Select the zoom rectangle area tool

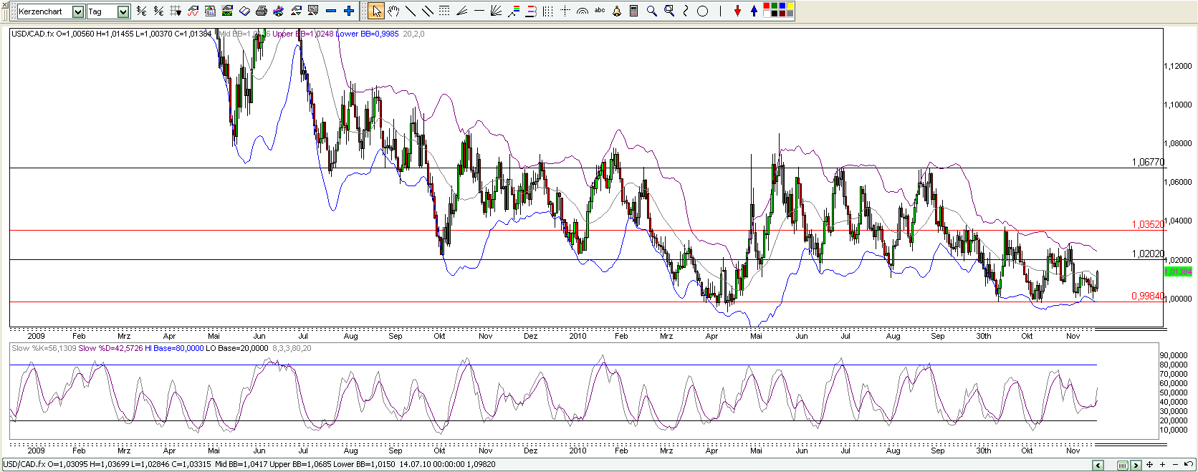669,11
